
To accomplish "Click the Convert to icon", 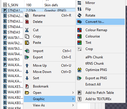I will coord(79,22).
